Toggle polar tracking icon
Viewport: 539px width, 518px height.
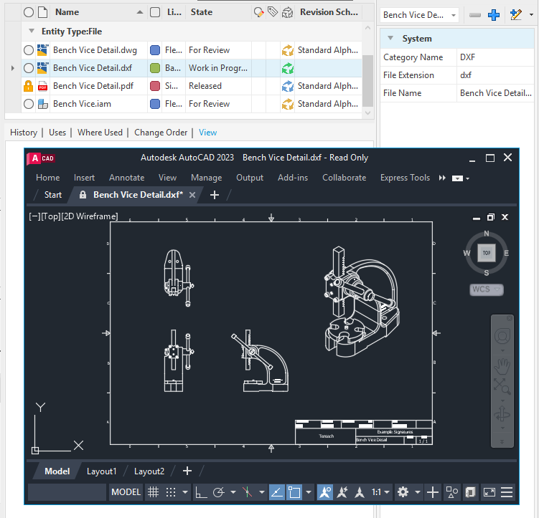pos(219,492)
